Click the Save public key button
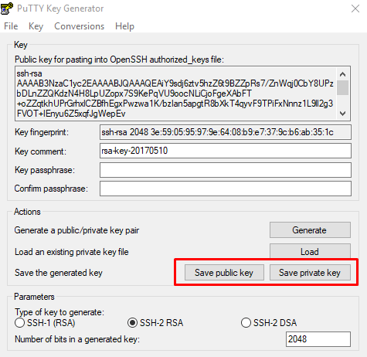 click(224, 273)
